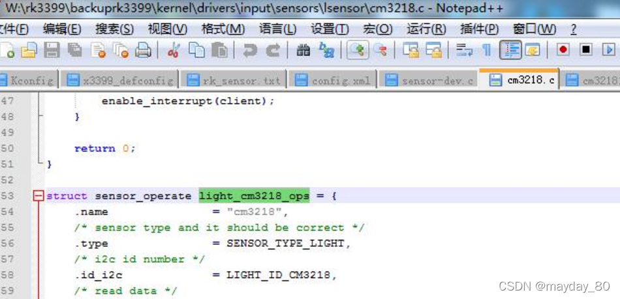Zoom in with the magnifier plus icon
Viewport: 620px width, 299px height.
[x=358, y=50]
